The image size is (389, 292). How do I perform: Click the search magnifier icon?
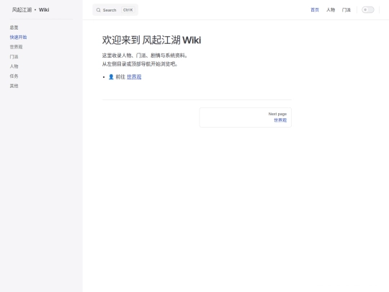[x=99, y=10]
